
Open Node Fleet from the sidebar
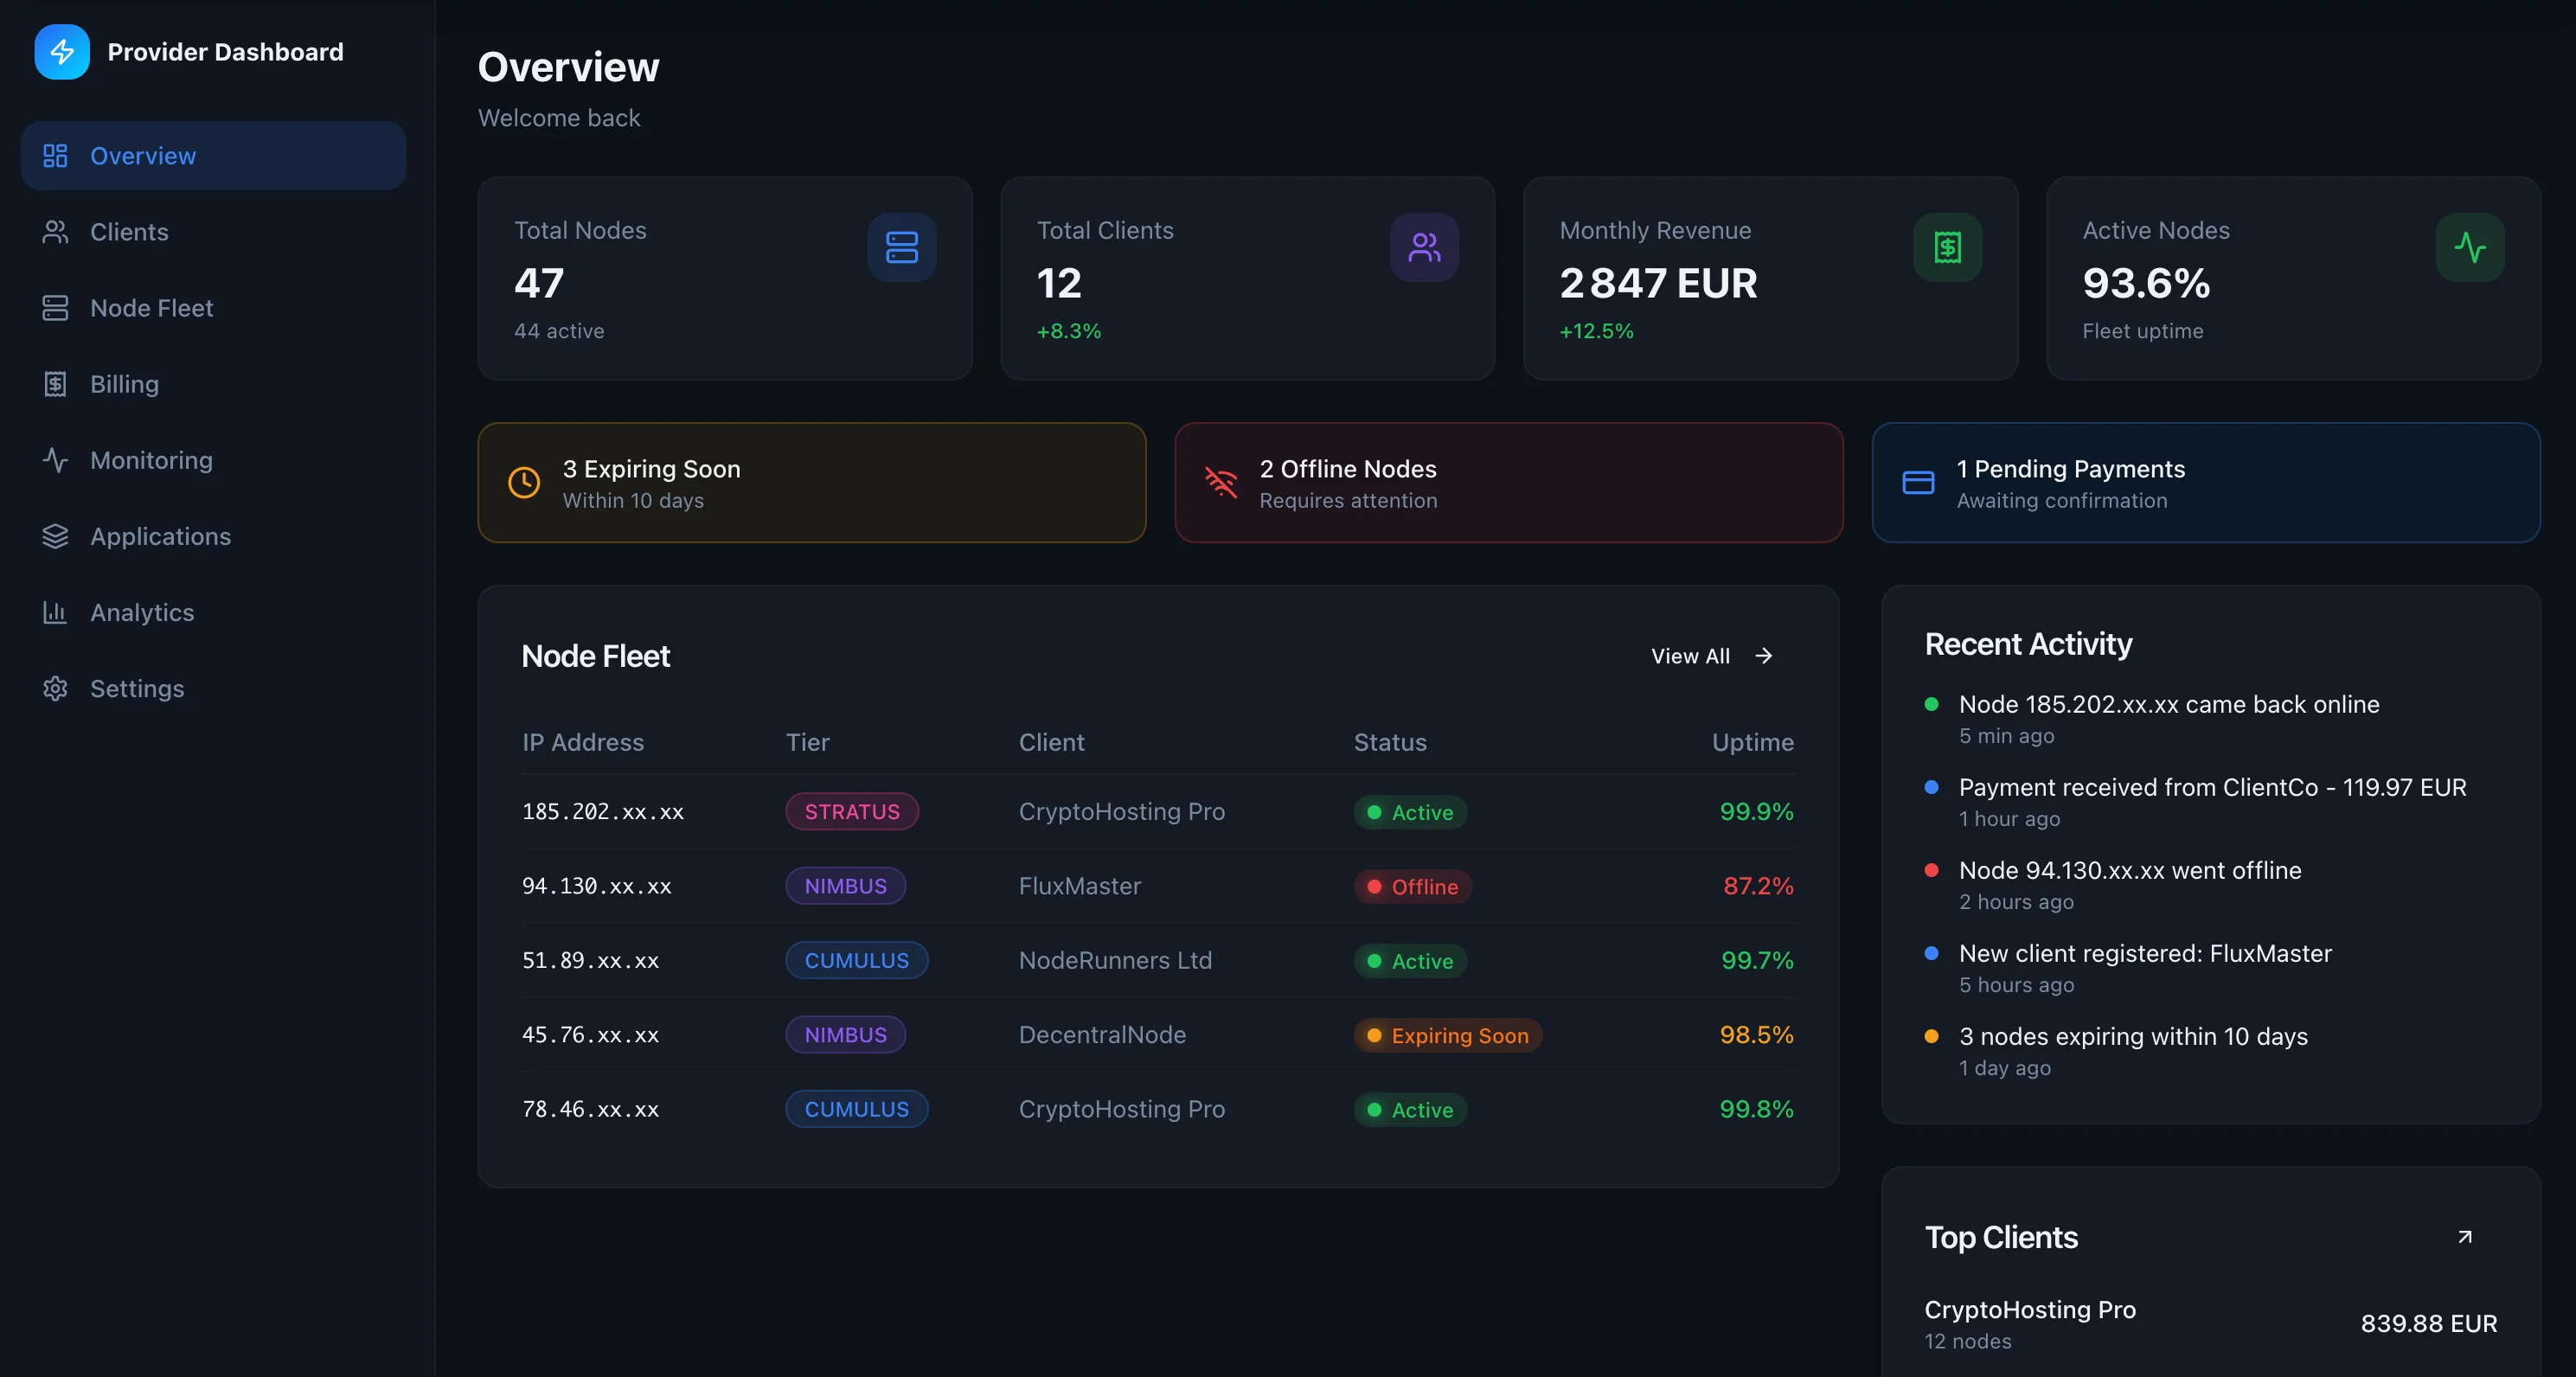point(151,308)
